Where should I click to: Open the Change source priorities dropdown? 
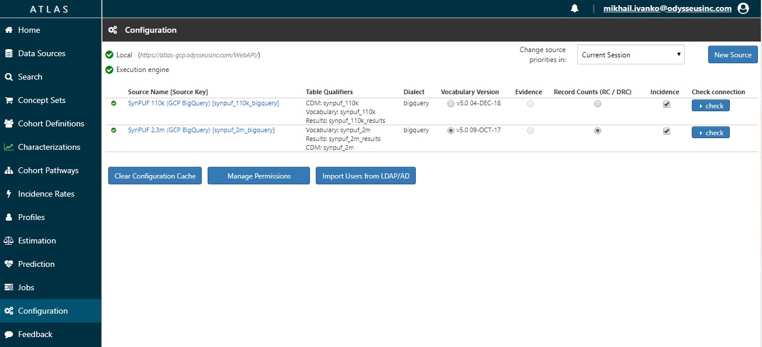click(630, 54)
